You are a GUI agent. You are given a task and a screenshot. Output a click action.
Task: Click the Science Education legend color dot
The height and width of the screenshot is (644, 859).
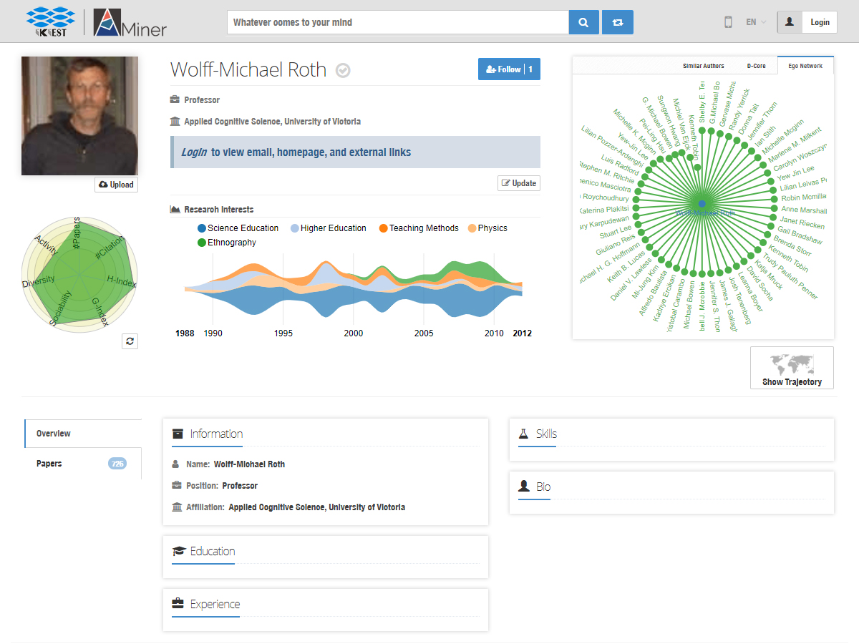tap(202, 228)
